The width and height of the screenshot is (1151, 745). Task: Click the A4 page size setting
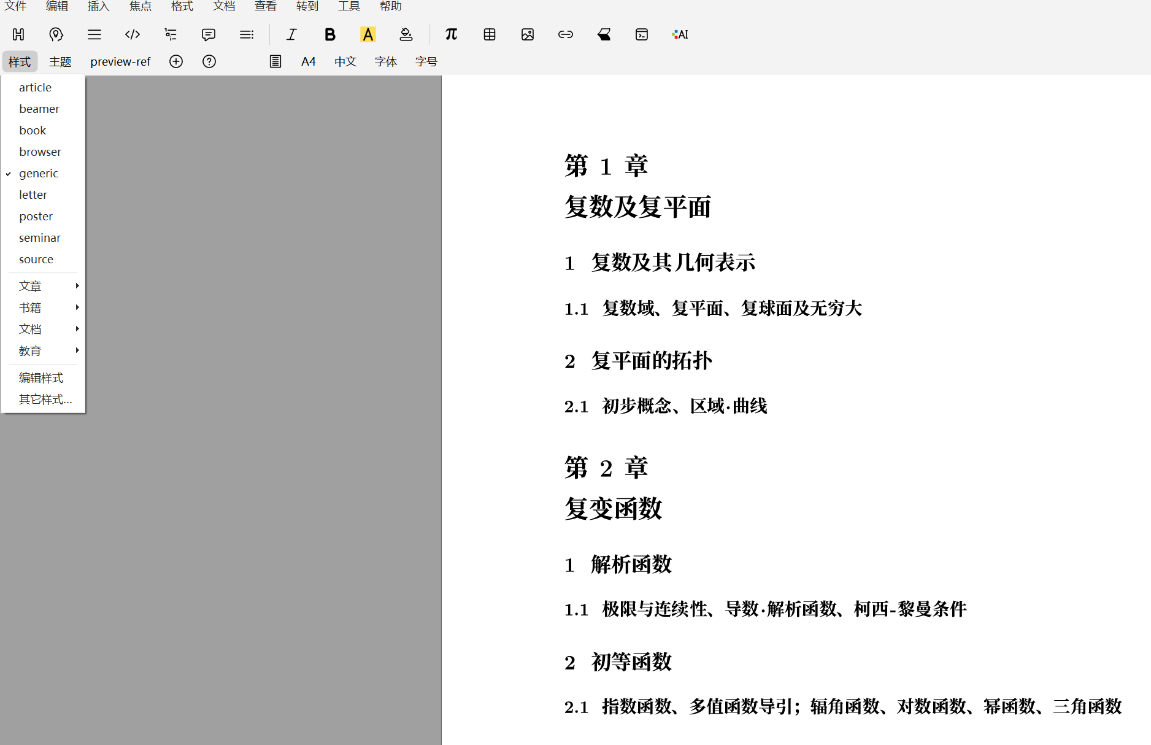click(x=308, y=61)
